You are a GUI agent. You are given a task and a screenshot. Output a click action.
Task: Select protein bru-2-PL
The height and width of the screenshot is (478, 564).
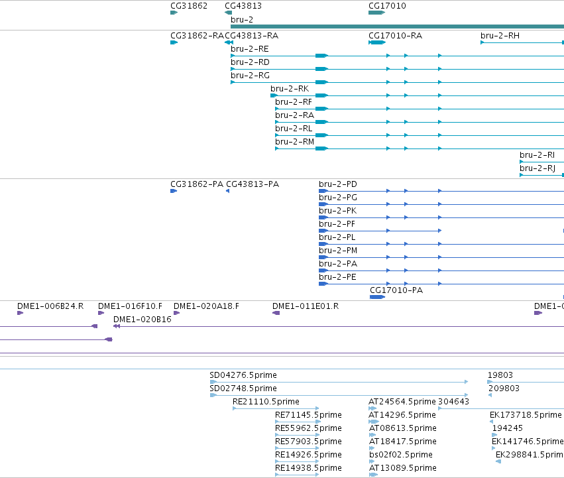point(441,244)
